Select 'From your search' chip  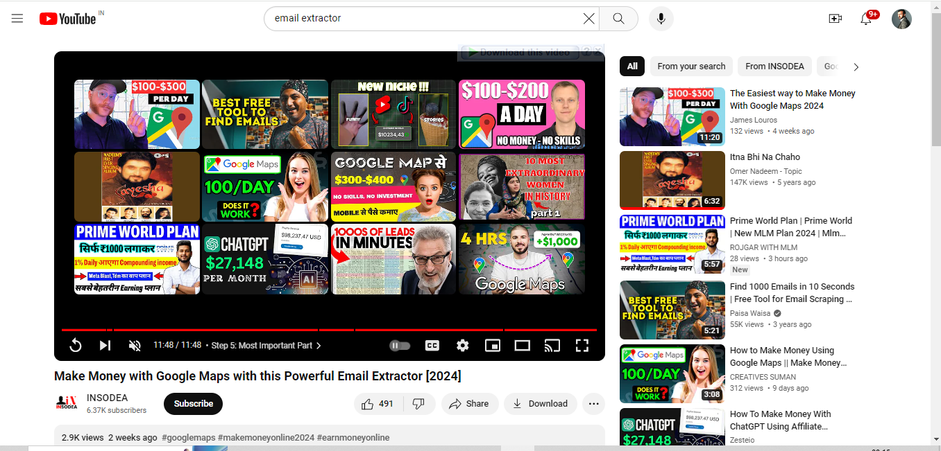(691, 67)
